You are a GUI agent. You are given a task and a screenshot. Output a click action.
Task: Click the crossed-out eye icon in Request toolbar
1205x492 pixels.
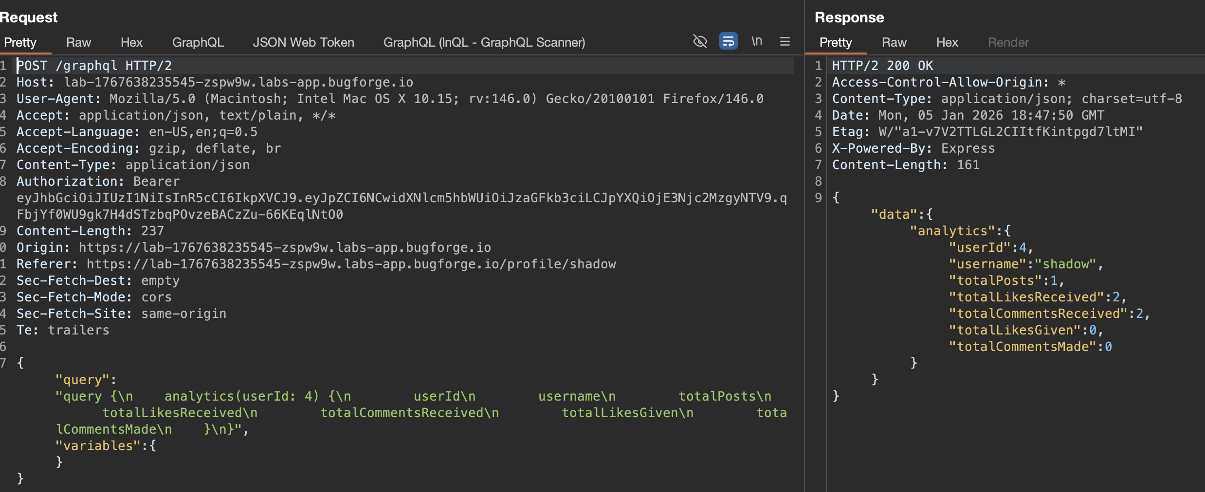tap(700, 41)
